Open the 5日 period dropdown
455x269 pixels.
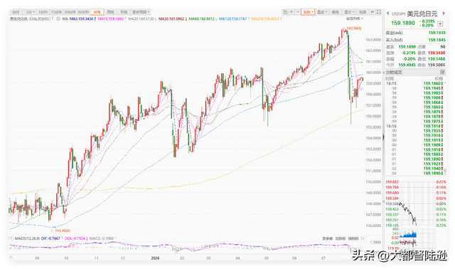coord(30,12)
